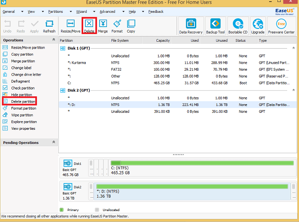Collapse the Pending Operations panel
Viewport: 299px width, 222px height.
point(54,142)
